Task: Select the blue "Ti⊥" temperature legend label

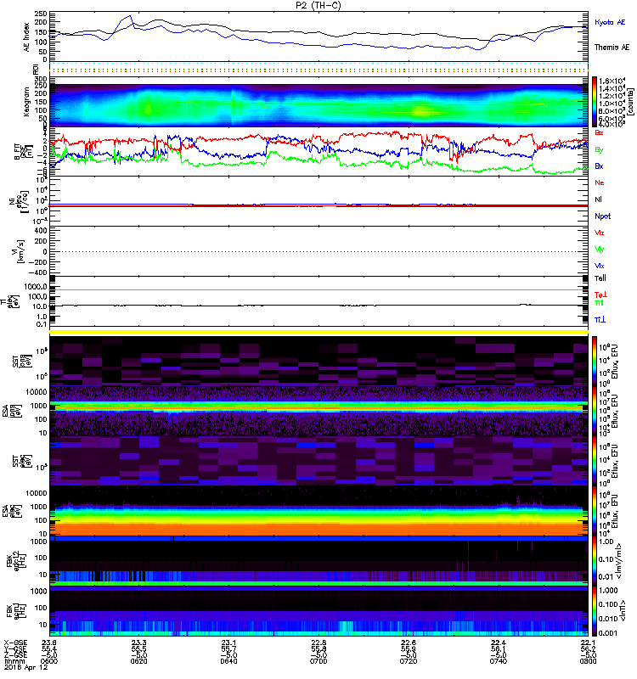Action: click(600, 320)
